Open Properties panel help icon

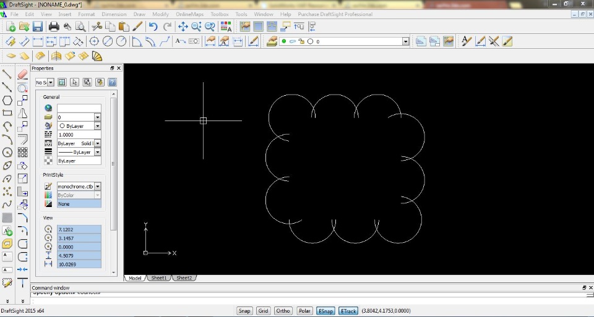[112, 82]
